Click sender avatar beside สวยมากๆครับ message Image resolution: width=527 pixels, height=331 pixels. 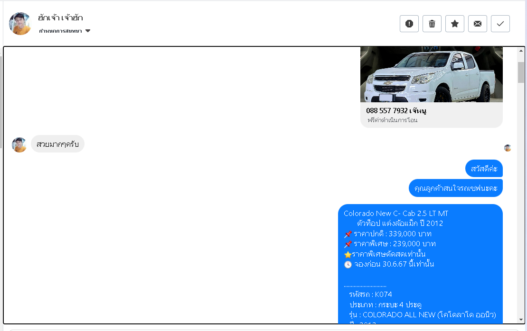19,144
